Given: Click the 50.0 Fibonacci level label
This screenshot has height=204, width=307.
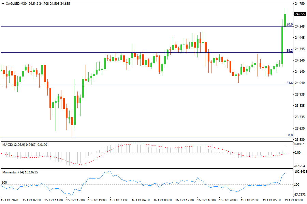Looking at the screenshot, I should click(x=289, y=24).
